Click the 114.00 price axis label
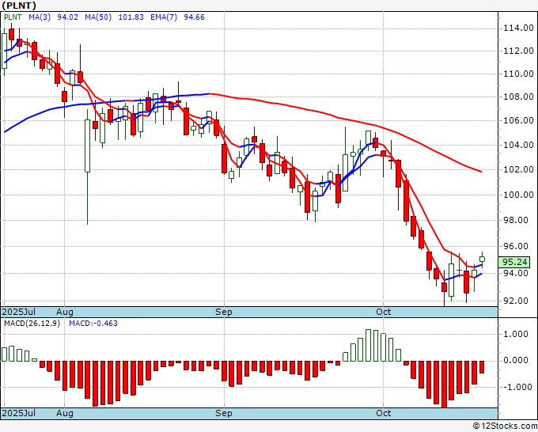 518,28
